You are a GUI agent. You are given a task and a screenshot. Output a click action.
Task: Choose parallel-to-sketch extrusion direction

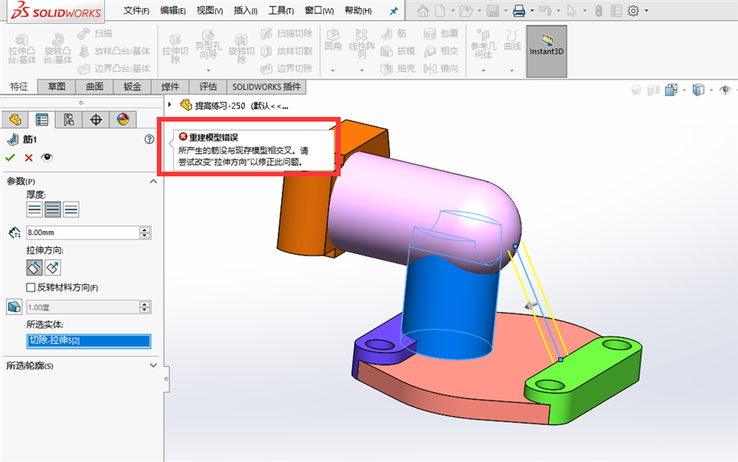click(x=34, y=268)
